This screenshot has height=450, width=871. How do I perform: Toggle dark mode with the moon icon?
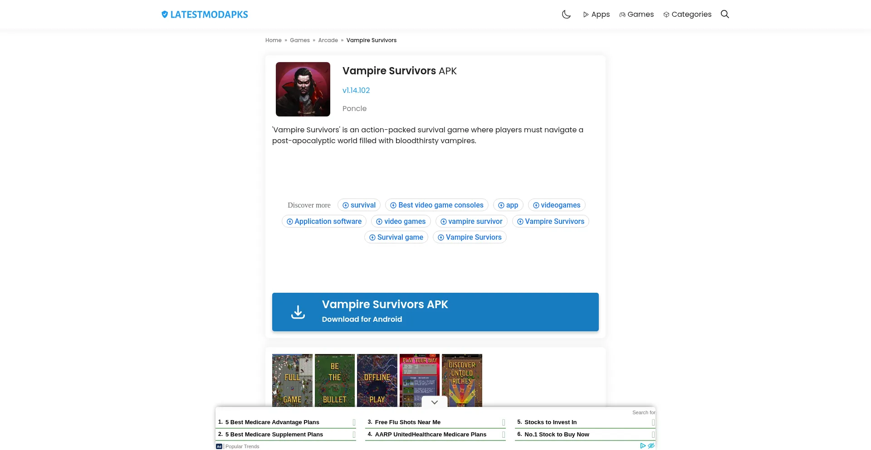coord(566,15)
